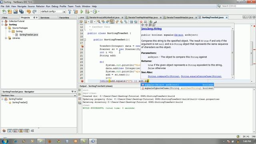Click the Redo arrow icon

(34, 12)
